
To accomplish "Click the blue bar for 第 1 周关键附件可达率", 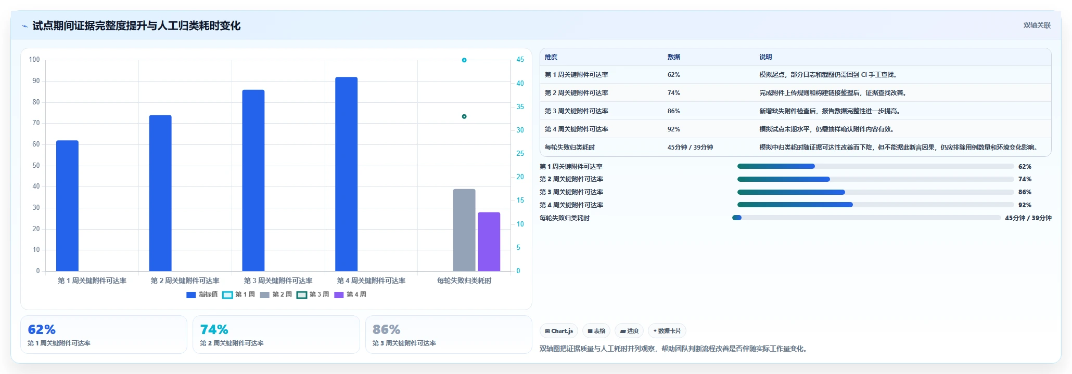I will (x=67, y=206).
